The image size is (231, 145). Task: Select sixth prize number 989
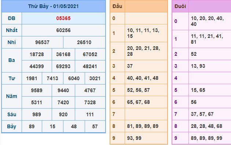pyautogui.click(x=37, y=114)
